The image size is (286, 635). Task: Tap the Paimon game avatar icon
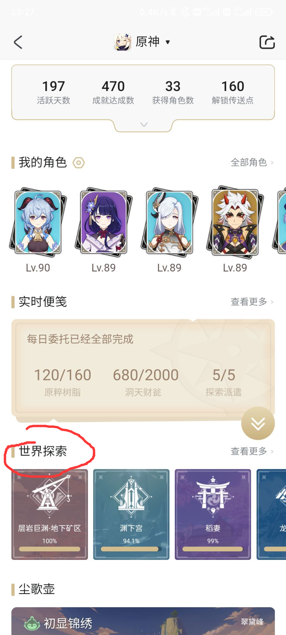pyautogui.click(x=122, y=42)
